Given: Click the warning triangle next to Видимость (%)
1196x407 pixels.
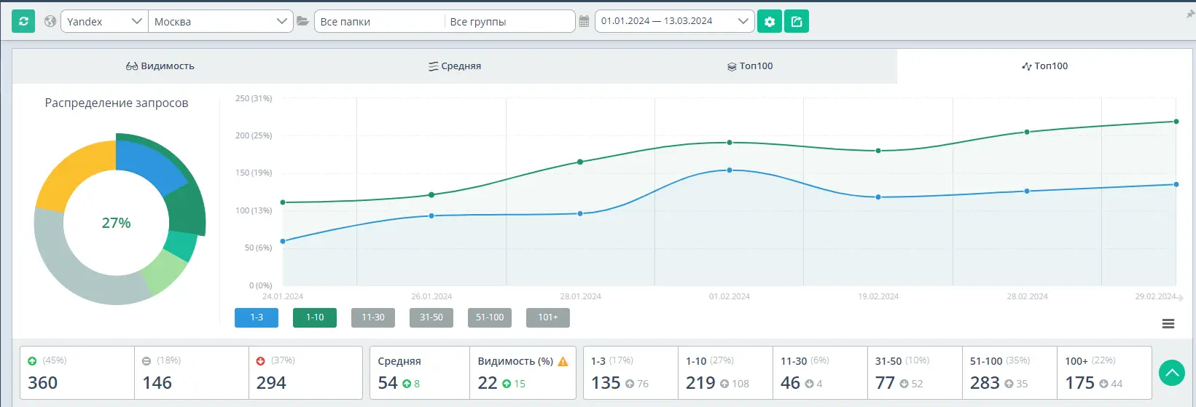Looking at the screenshot, I should pyautogui.click(x=563, y=361).
